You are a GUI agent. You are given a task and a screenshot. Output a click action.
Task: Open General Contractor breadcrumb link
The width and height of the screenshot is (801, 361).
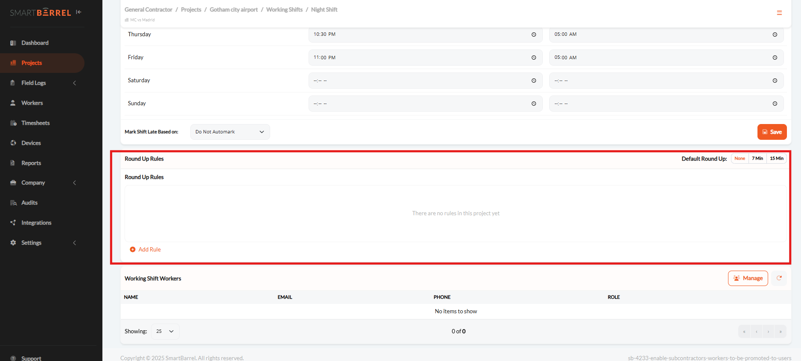tap(149, 10)
